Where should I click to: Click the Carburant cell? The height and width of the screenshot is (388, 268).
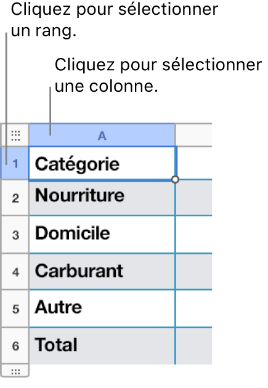point(102,272)
